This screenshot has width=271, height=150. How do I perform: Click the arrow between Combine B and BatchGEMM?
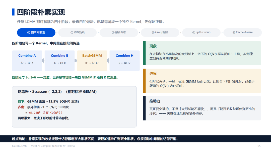(76, 61)
